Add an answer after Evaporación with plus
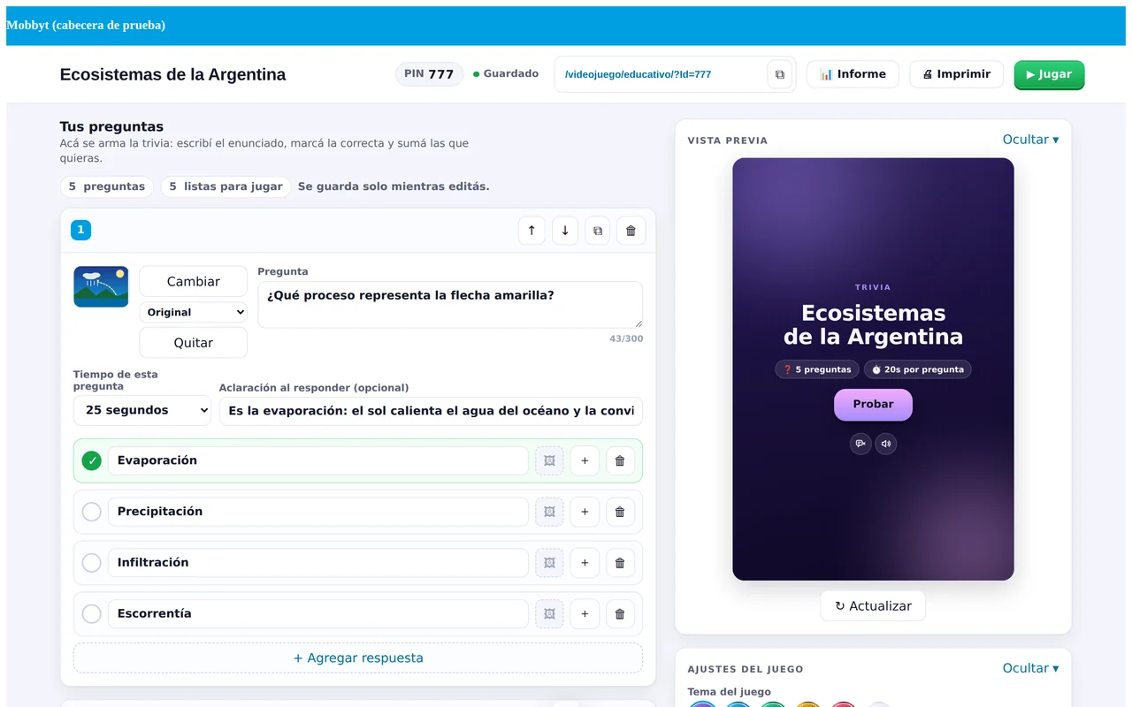 [585, 460]
